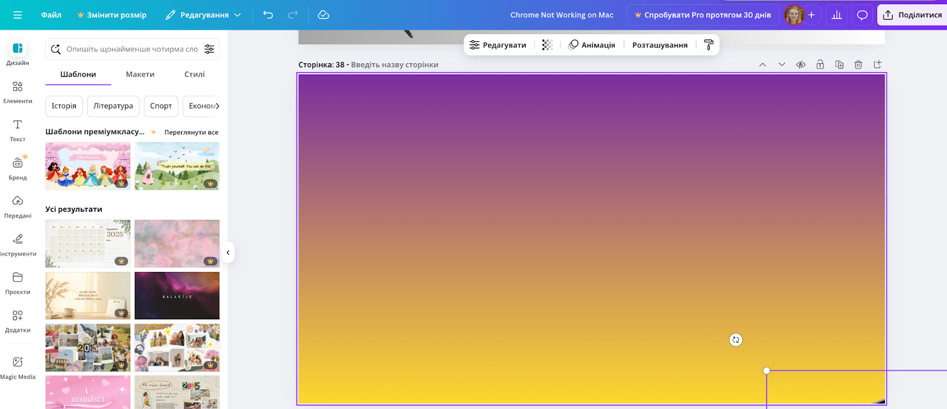Open analytics chart icon
This screenshot has width=947, height=409.
(x=836, y=15)
